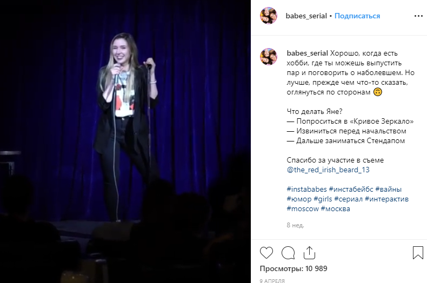Follow account with Подписаться button
427x283 pixels.
click(x=357, y=16)
